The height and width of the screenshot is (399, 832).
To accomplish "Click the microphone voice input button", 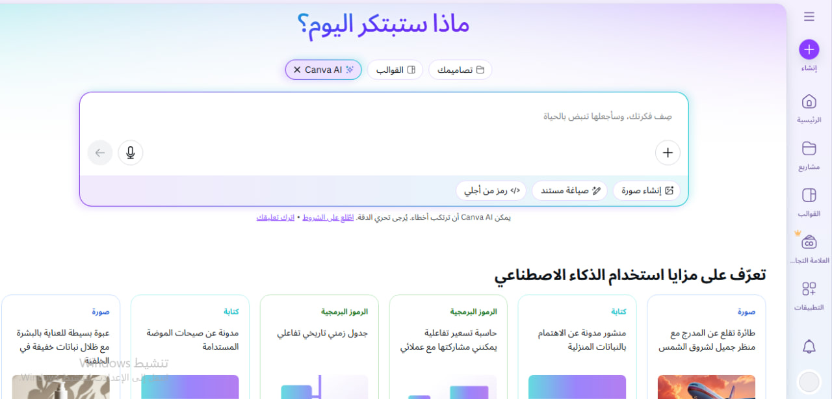I will coord(131,153).
